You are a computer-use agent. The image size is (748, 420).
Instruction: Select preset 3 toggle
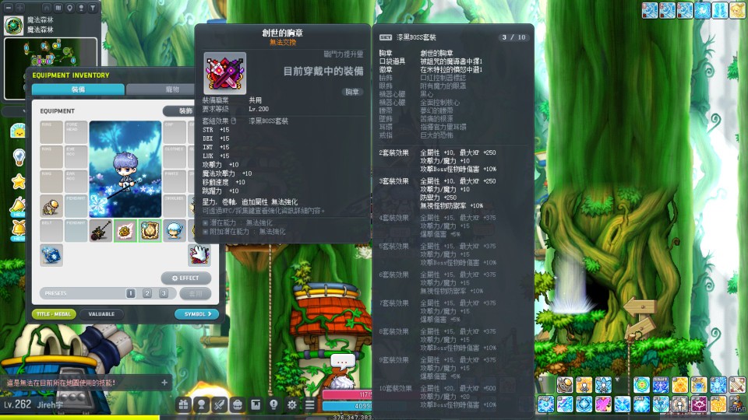163,293
